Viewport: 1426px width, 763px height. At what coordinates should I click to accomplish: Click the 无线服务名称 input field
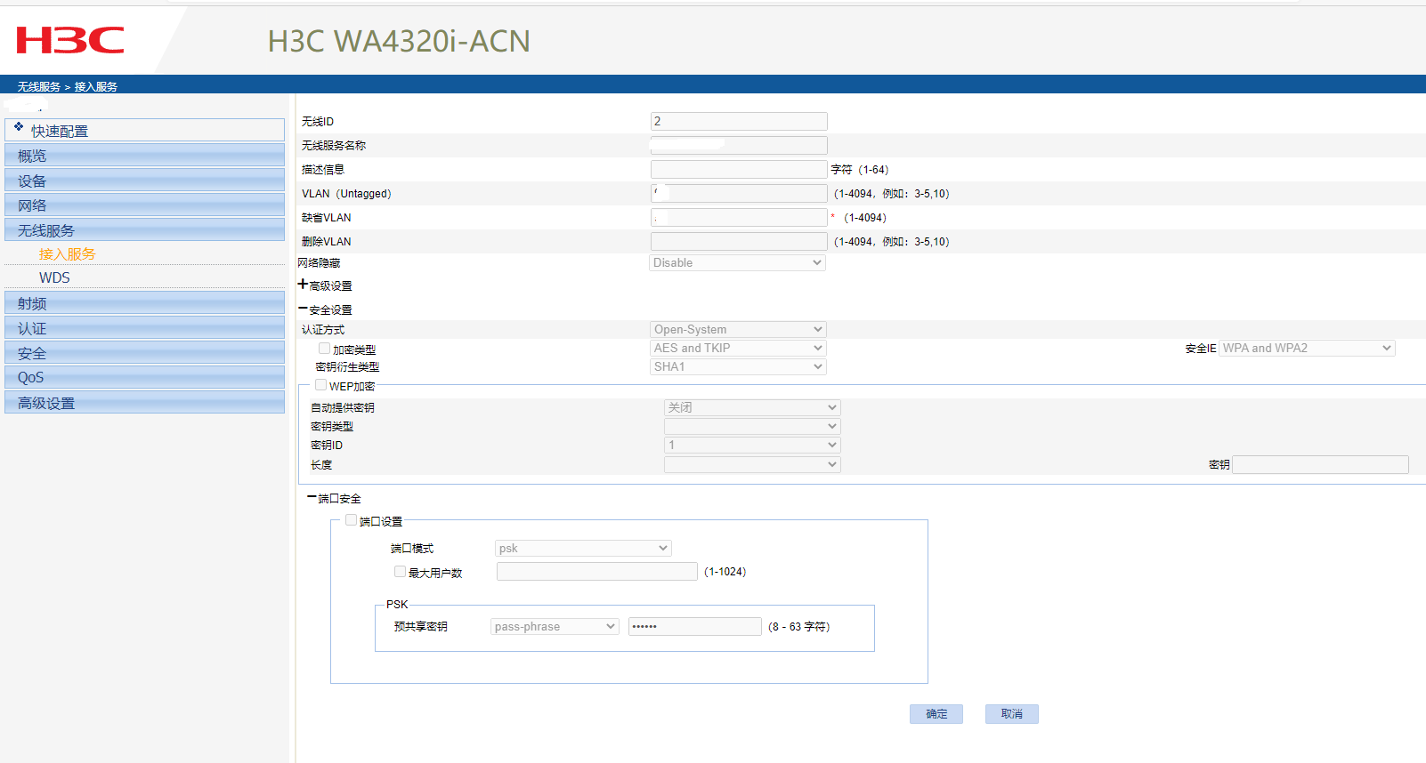(739, 145)
